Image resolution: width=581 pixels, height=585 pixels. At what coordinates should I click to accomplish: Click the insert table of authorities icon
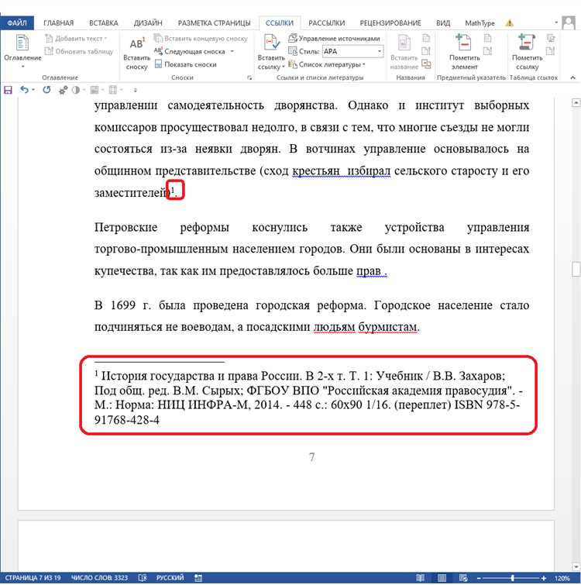click(x=551, y=38)
